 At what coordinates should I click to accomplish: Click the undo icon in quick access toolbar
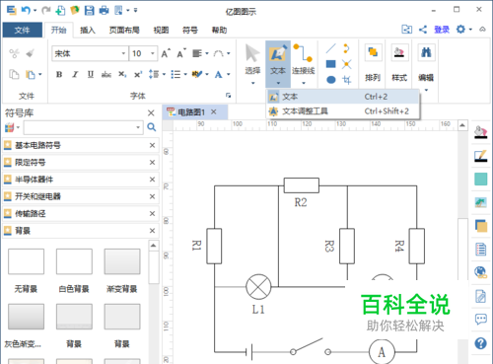(x=26, y=10)
